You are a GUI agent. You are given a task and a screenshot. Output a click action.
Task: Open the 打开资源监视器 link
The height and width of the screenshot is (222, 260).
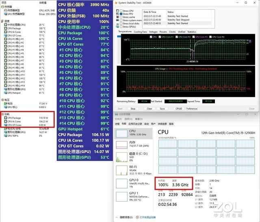pyautogui.click(x=147, y=217)
